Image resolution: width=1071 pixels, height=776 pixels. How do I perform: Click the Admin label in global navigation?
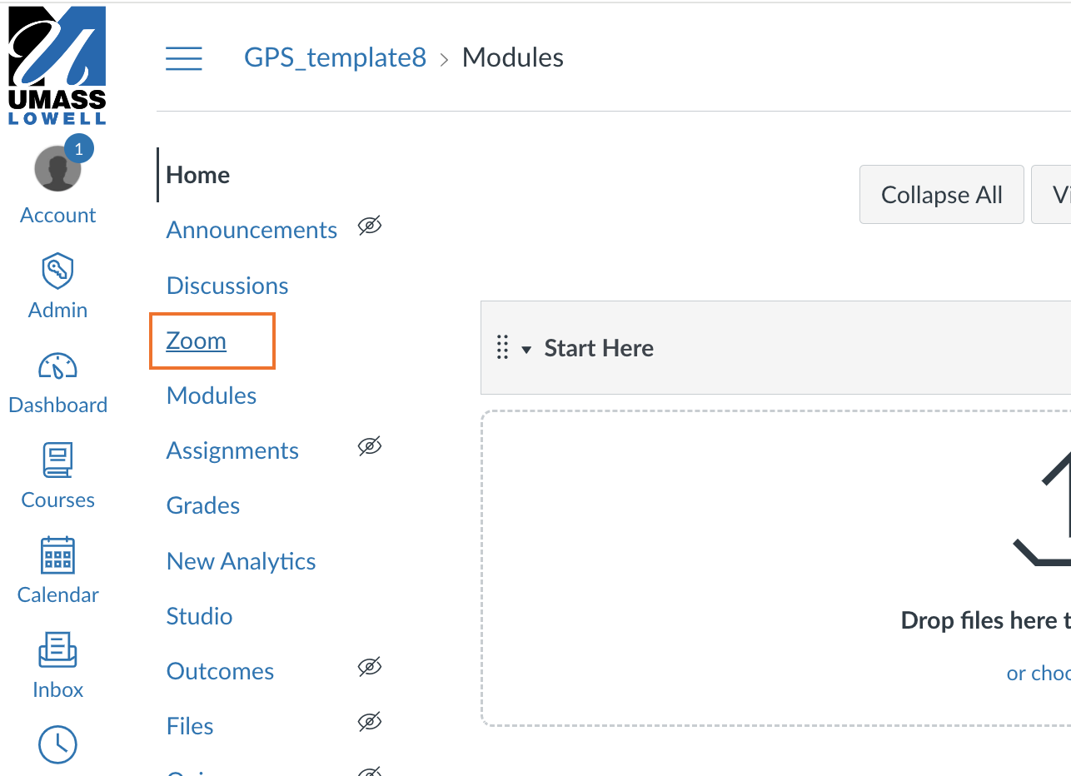click(x=57, y=310)
